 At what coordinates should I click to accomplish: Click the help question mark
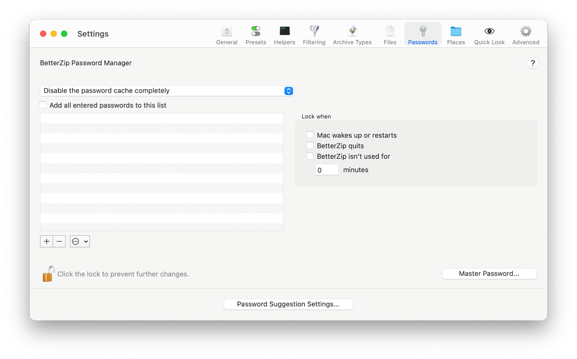pos(533,63)
